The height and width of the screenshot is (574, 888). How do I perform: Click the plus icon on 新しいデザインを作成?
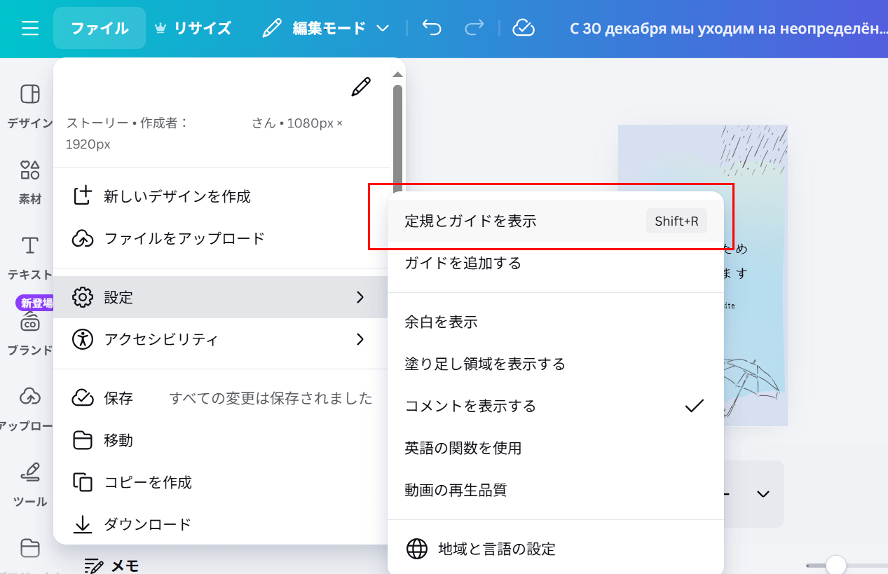point(83,196)
